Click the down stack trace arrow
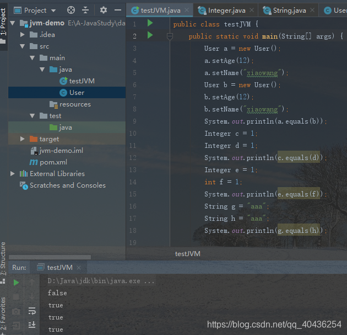Image resolution: width=347 pixels, height=335 pixels. 32,296
